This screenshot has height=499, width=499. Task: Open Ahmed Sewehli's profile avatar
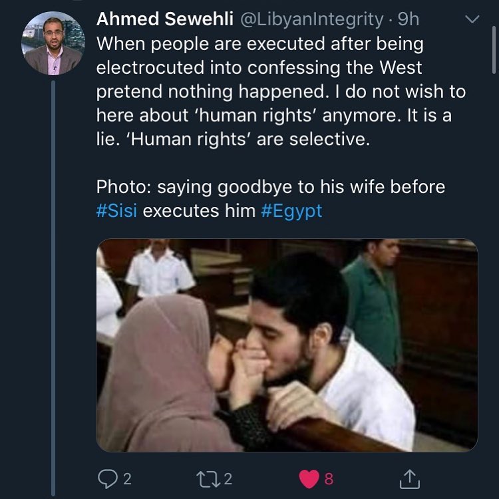point(53,43)
